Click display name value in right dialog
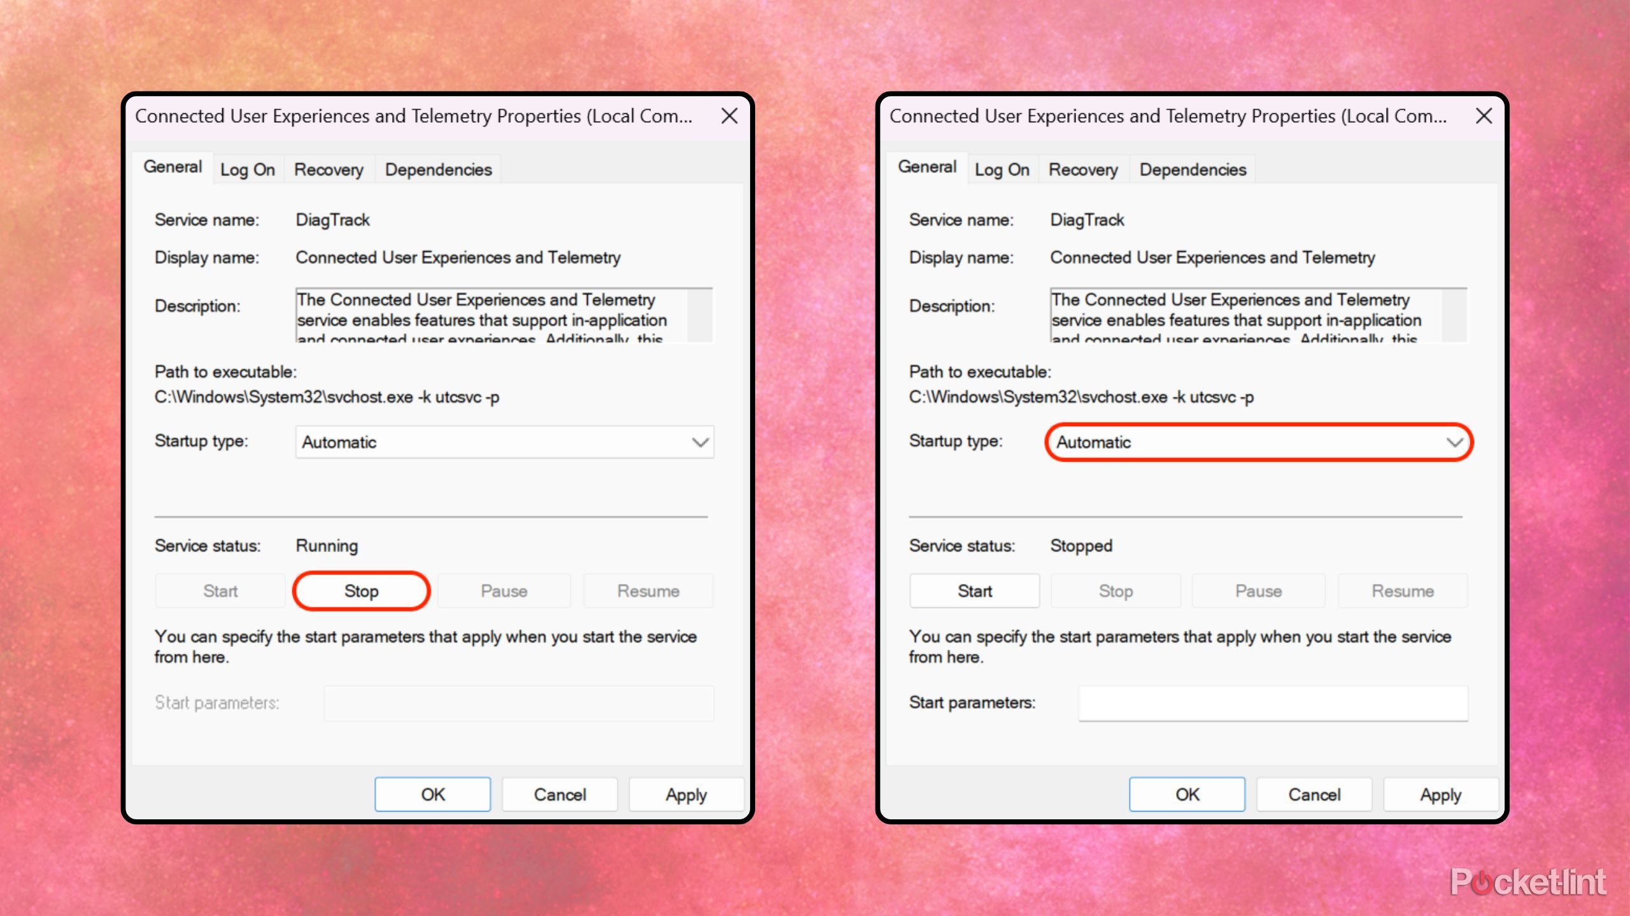 click(1212, 258)
